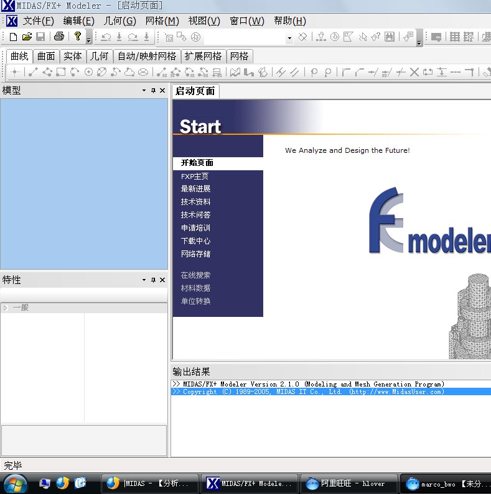Click the binoculars find icon
This screenshot has width=491, height=494.
(390, 37)
